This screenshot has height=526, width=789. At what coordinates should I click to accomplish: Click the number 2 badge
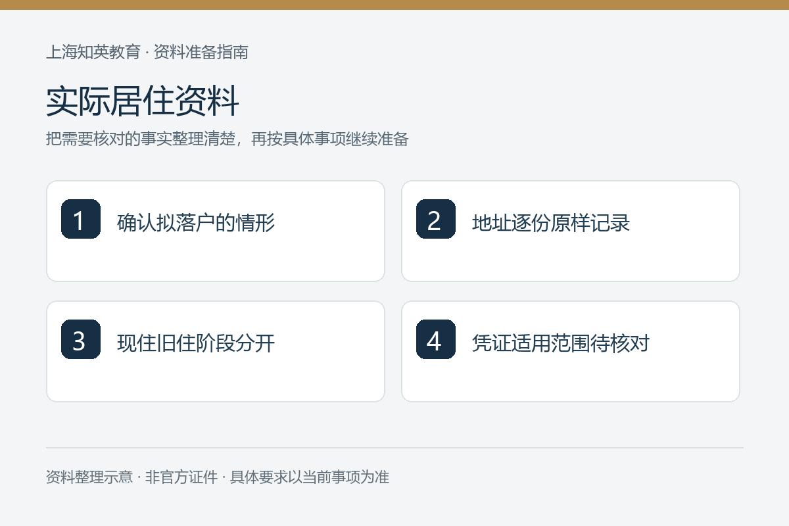(436, 219)
